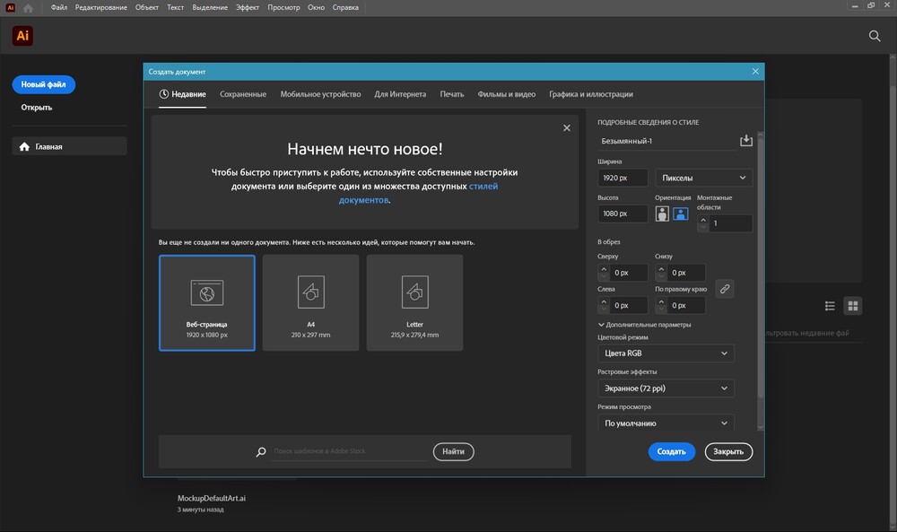Close the 'Начнем нечто новое' banner
This screenshot has height=532, width=897.
click(566, 128)
